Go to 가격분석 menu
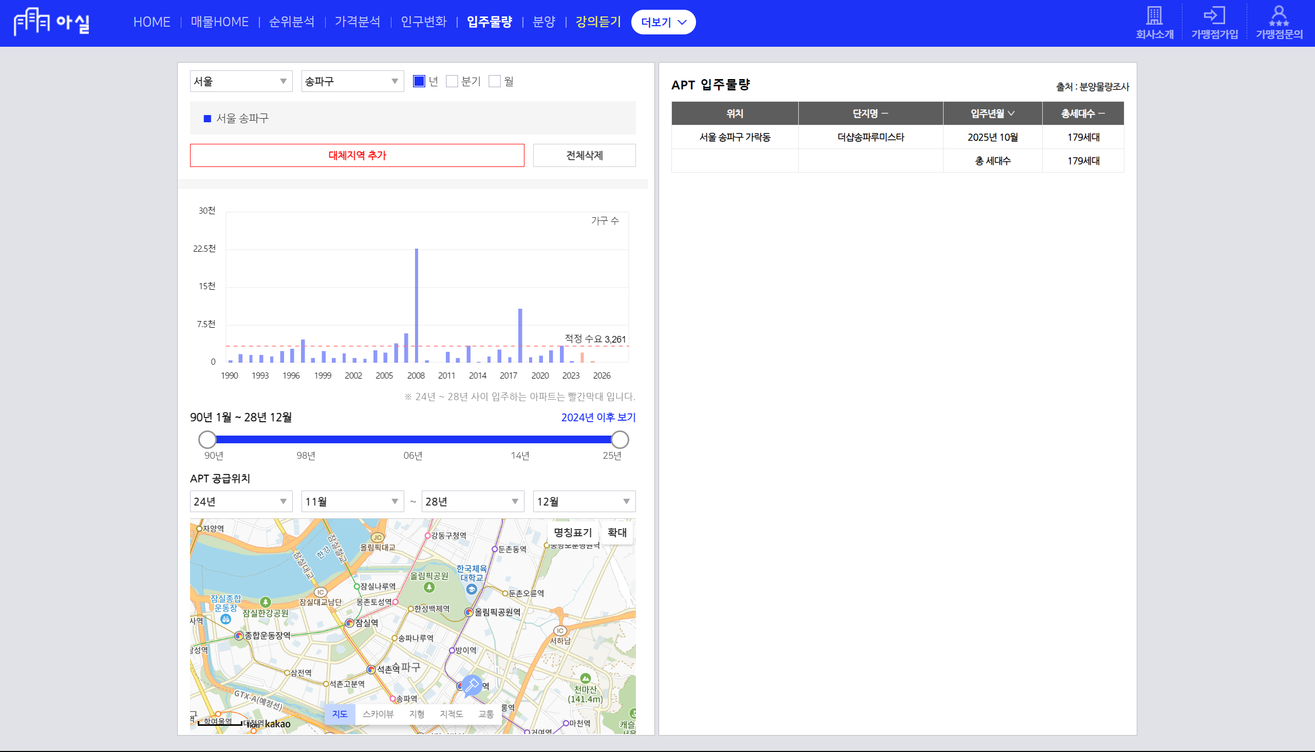 358,22
